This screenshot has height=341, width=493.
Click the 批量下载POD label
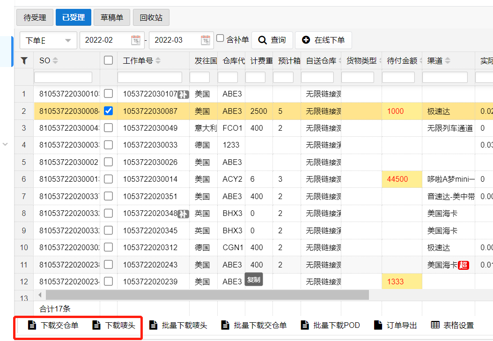point(337,325)
